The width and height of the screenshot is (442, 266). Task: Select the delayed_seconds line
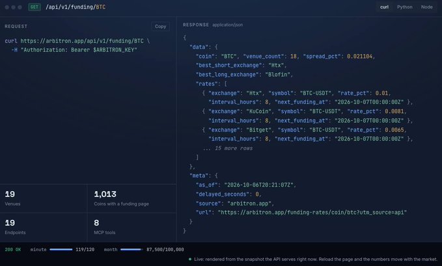(228, 194)
